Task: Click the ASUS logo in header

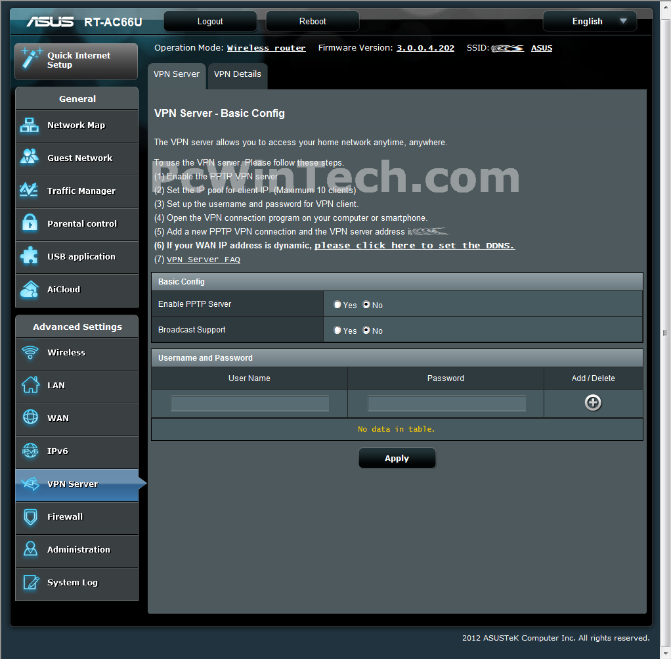Action: tap(50, 22)
